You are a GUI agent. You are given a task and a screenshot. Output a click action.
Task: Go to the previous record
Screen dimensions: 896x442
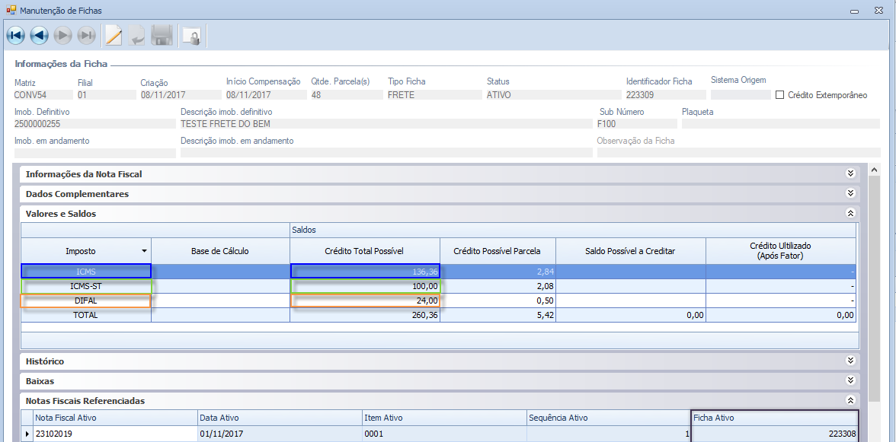pyautogui.click(x=40, y=36)
